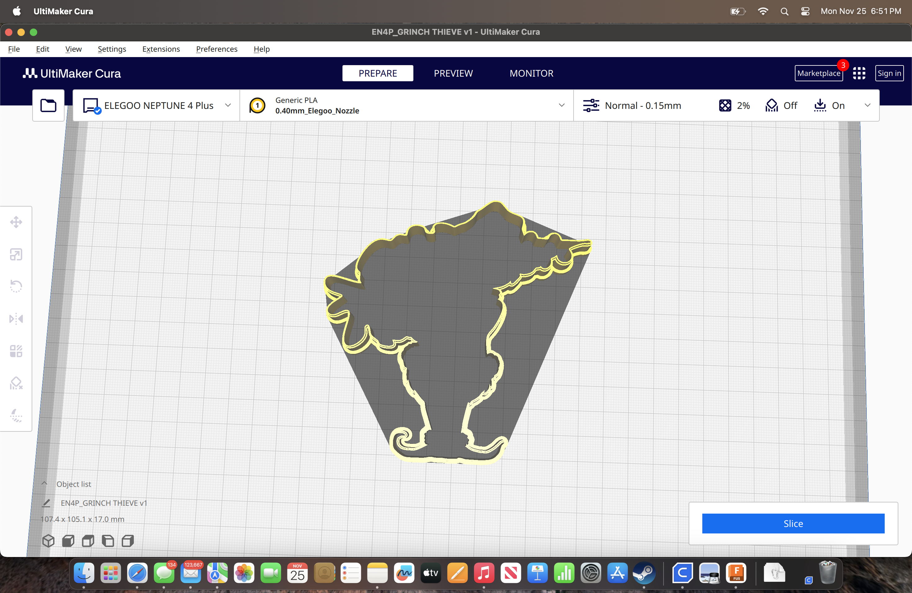Switch to top view cube icon
The height and width of the screenshot is (593, 912).
[88, 541]
